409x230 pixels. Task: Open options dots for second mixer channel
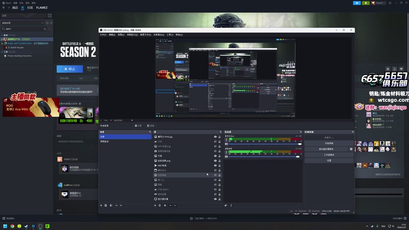(226, 152)
